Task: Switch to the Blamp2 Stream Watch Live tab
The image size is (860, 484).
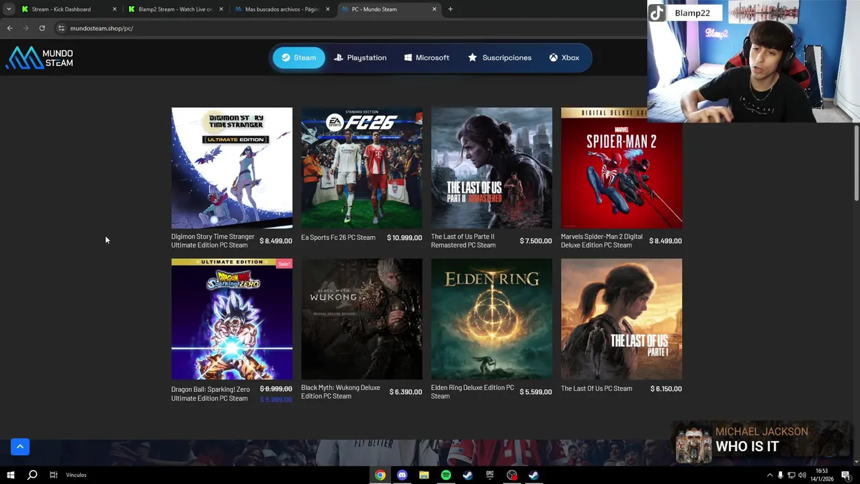Action: tap(175, 9)
